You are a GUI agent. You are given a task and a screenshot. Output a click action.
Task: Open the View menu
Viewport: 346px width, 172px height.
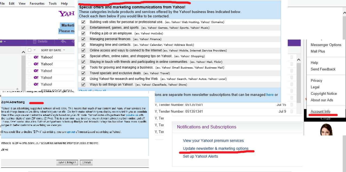coord(22,4)
